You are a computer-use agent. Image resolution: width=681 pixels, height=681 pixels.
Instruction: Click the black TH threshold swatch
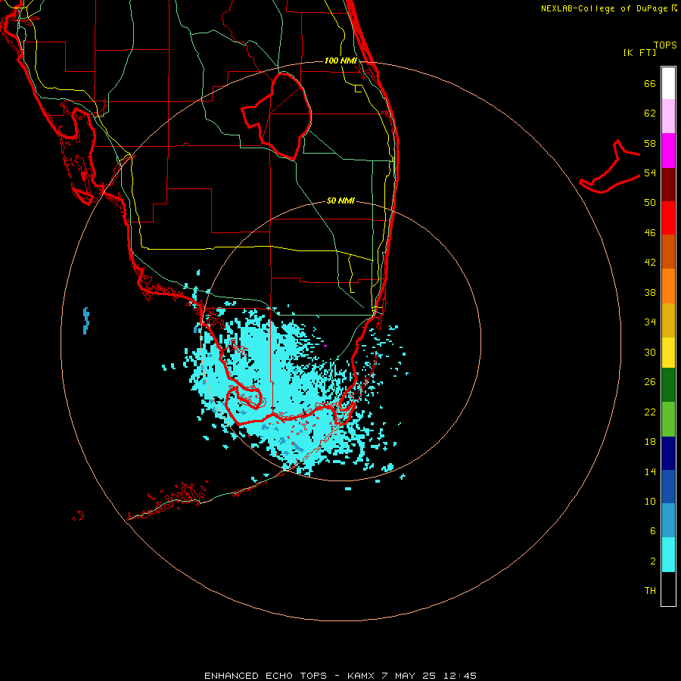click(x=668, y=589)
